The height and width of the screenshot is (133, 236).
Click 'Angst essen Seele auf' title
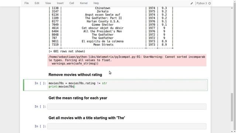(x=103, y=15)
